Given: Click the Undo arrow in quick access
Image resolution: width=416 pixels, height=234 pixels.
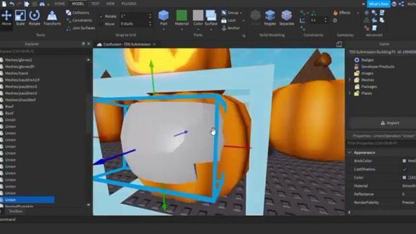Looking at the screenshot, I should pyautogui.click(x=12, y=4).
